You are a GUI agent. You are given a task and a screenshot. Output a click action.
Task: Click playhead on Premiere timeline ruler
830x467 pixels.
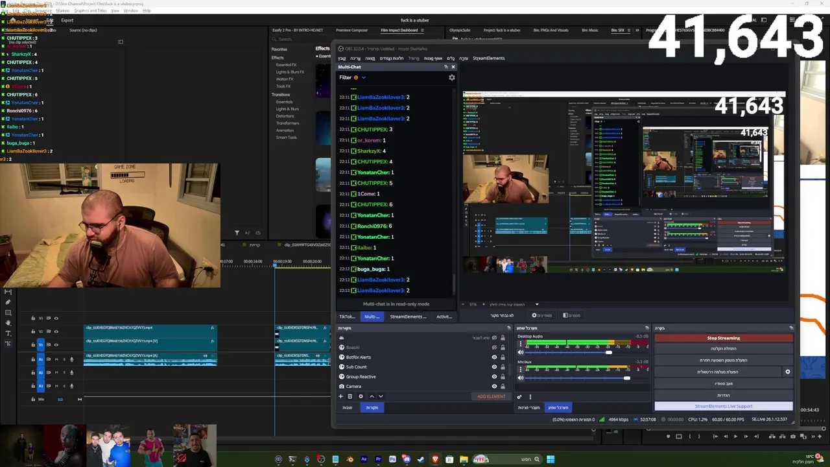coord(274,265)
